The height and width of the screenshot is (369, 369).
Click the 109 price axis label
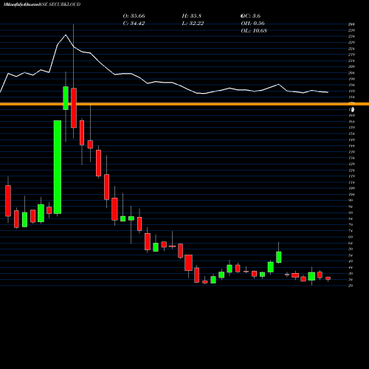[x=351, y=188]
